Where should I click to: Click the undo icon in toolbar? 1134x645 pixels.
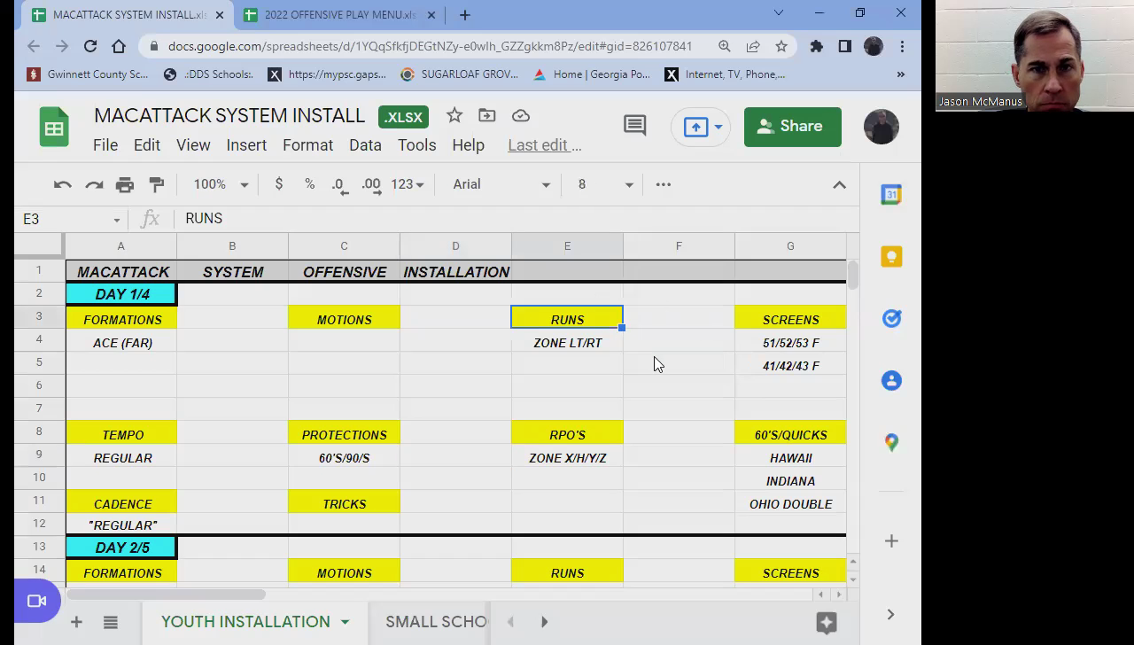(62, 184)
